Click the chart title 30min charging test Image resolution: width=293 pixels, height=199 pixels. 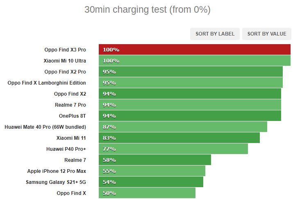point(148,9)
